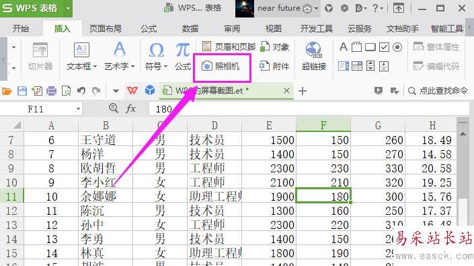Image resolution: width=474 pixels, height=266 pixels.
Task: Click the Camera (照相机) tool
Action: click(221, 66)
